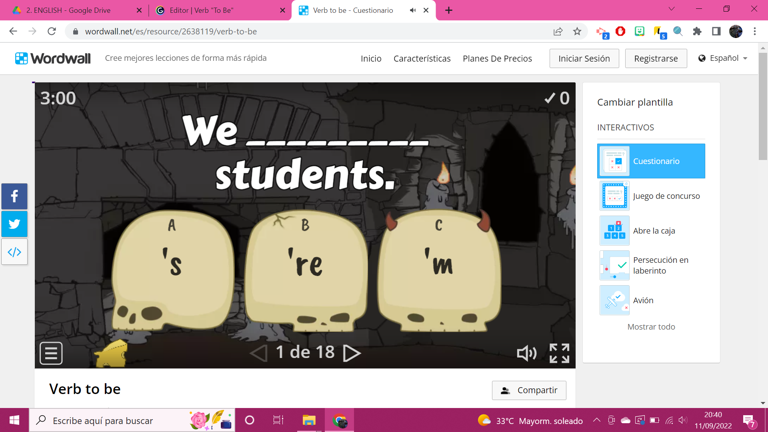Expand Mostrar todo templates list
This screenshot has width=768, height=432.
(x=651, y=327)
